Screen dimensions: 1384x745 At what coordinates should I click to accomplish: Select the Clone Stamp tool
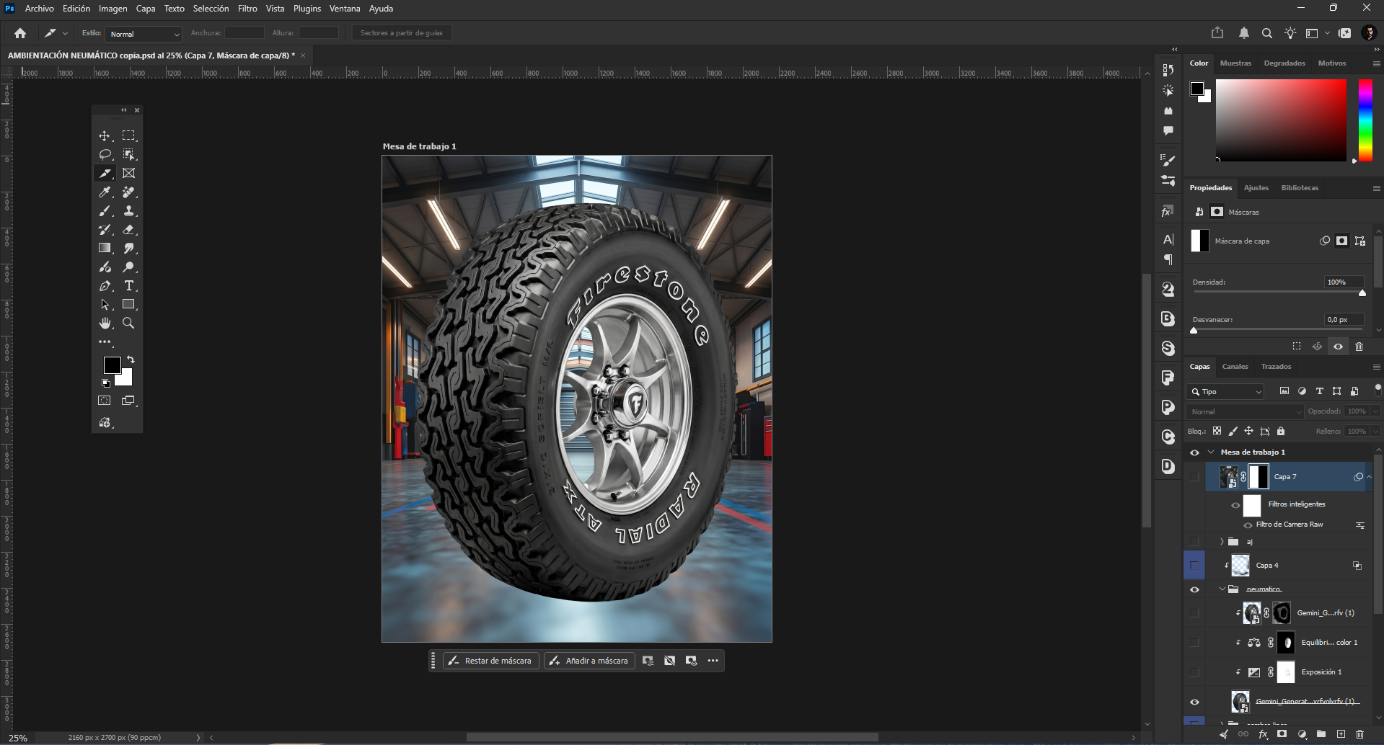tap(128, 210)
